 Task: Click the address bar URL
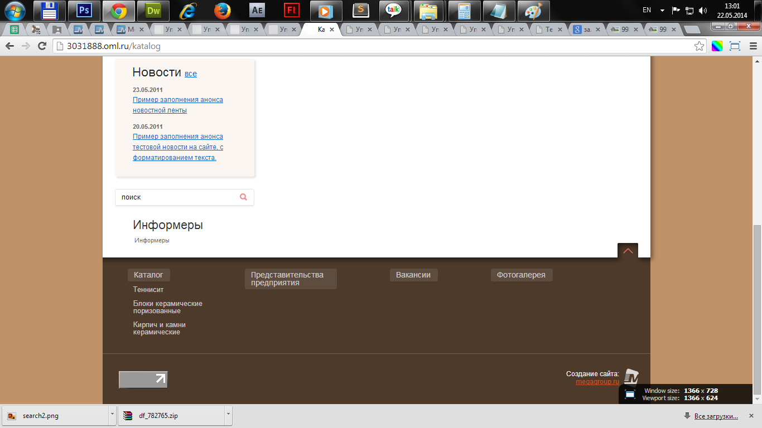tap(114, 46)
